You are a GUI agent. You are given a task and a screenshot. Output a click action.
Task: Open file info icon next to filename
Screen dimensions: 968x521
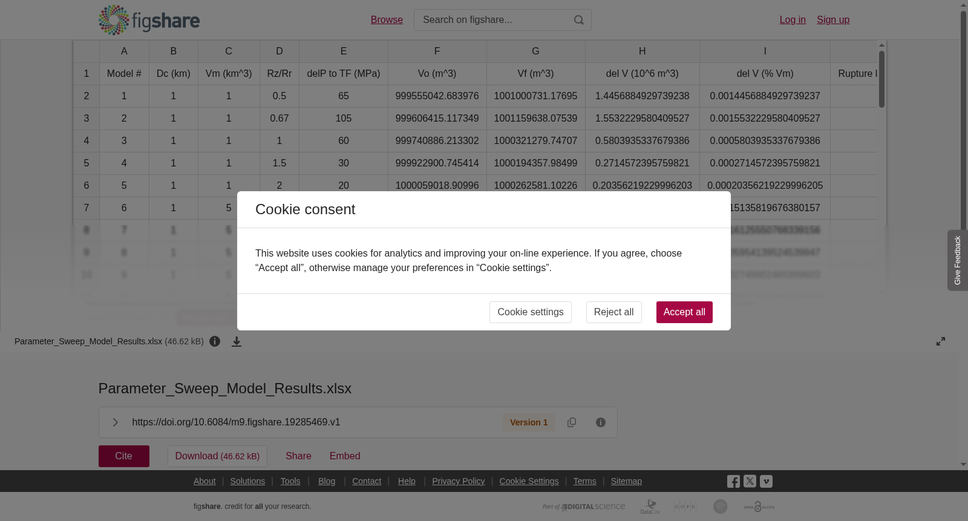click(215, 341)
